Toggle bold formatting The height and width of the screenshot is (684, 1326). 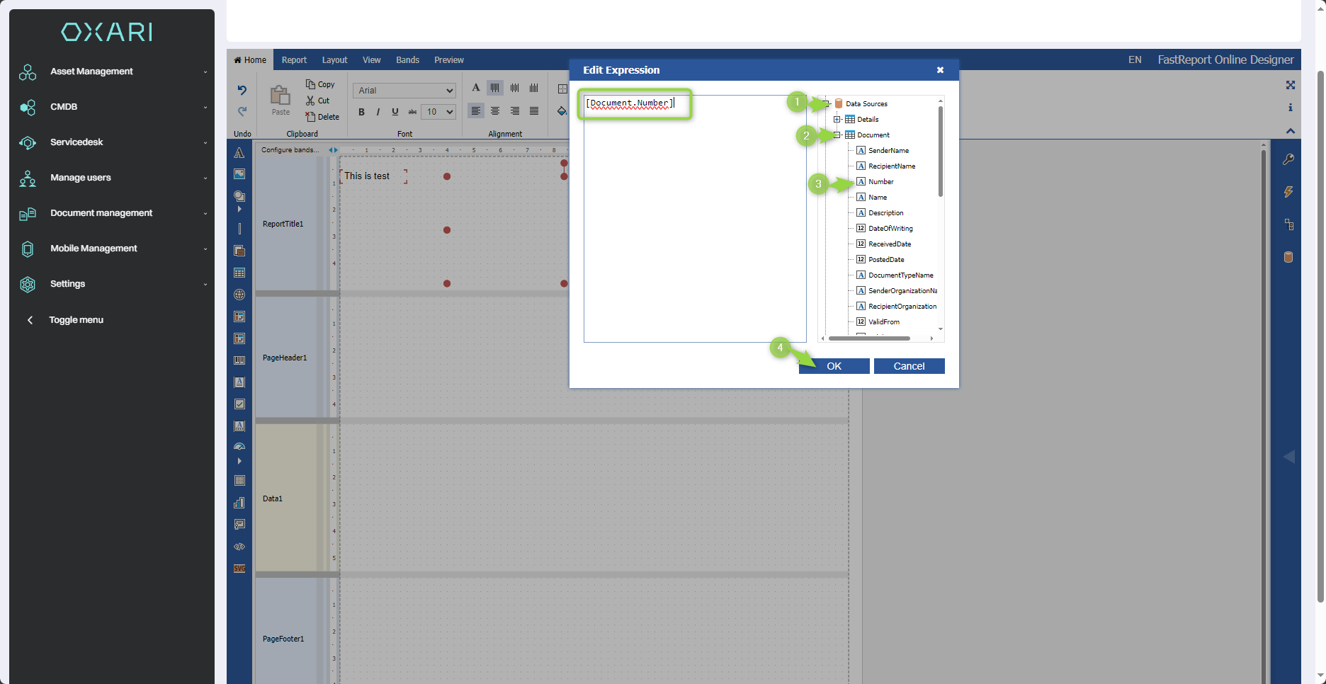pyautogui.click(x=361, y=112)
